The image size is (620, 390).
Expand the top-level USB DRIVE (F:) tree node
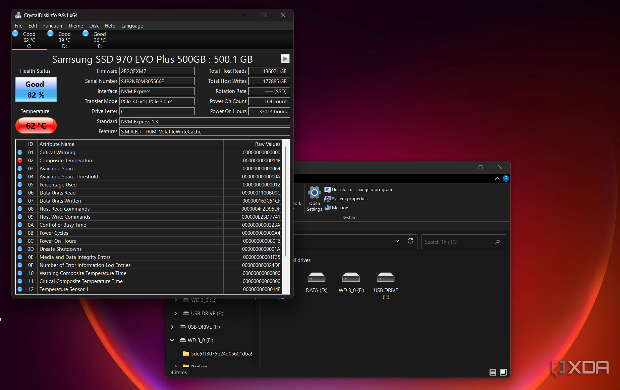pyautogui.click(x=172, y=327)
